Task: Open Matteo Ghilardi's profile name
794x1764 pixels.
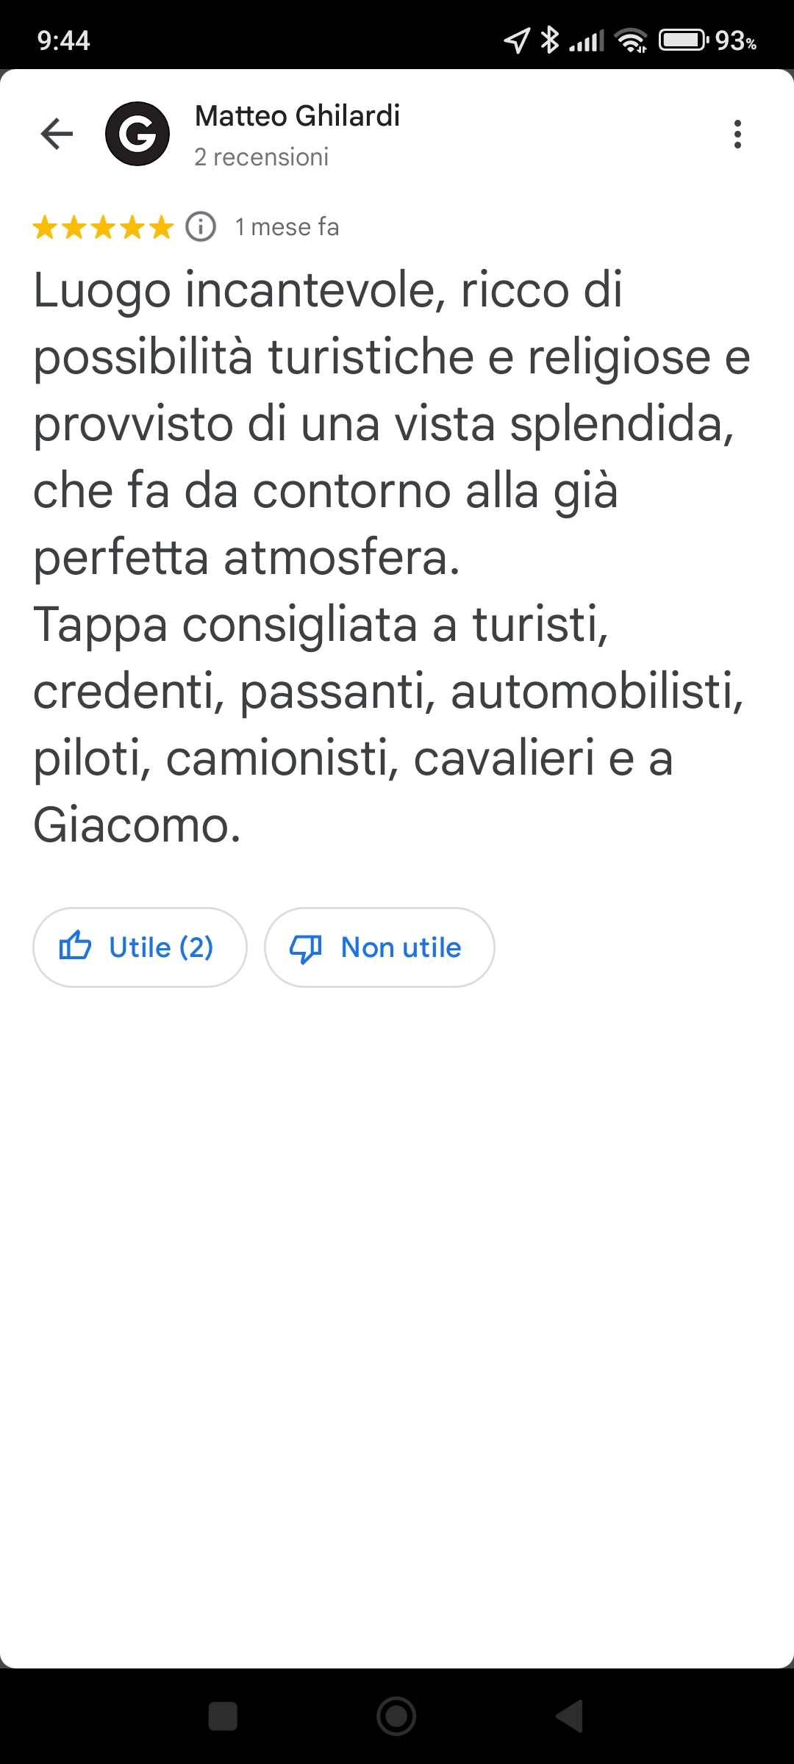Action: 297,116
